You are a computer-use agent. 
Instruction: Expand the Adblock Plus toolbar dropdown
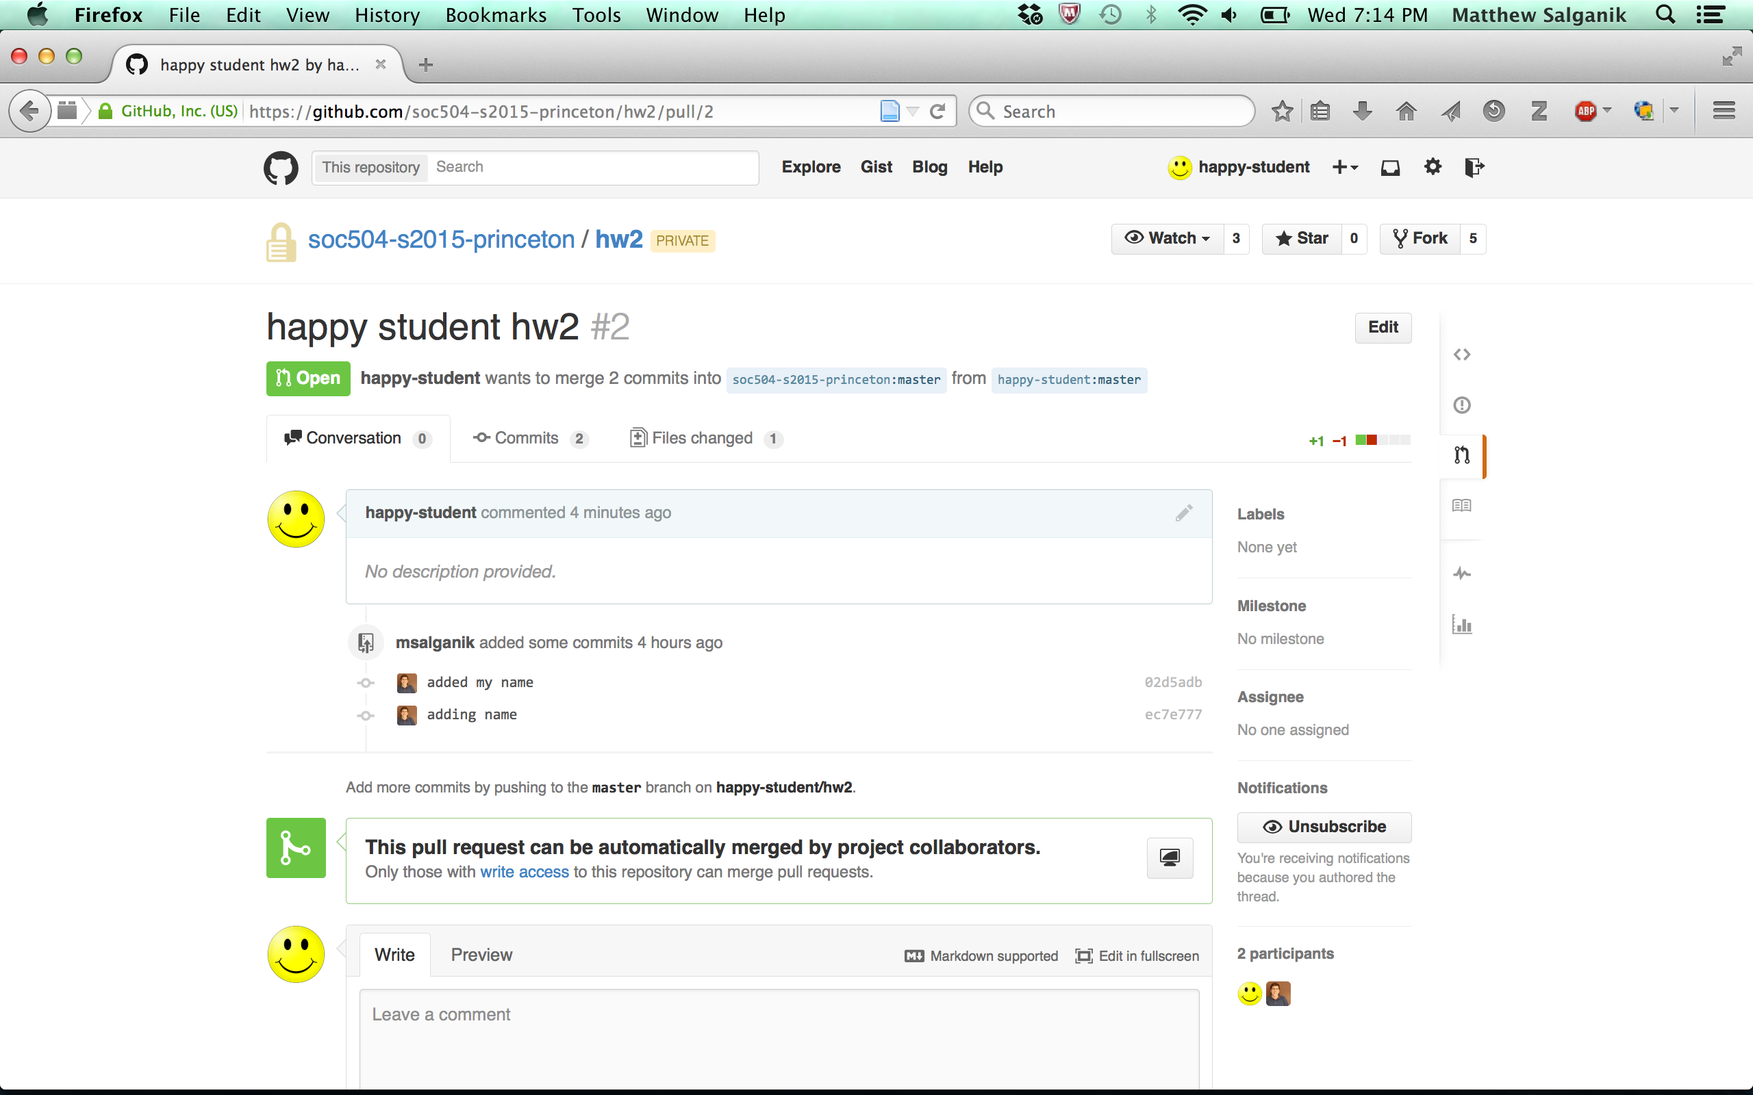[1606, 111]
